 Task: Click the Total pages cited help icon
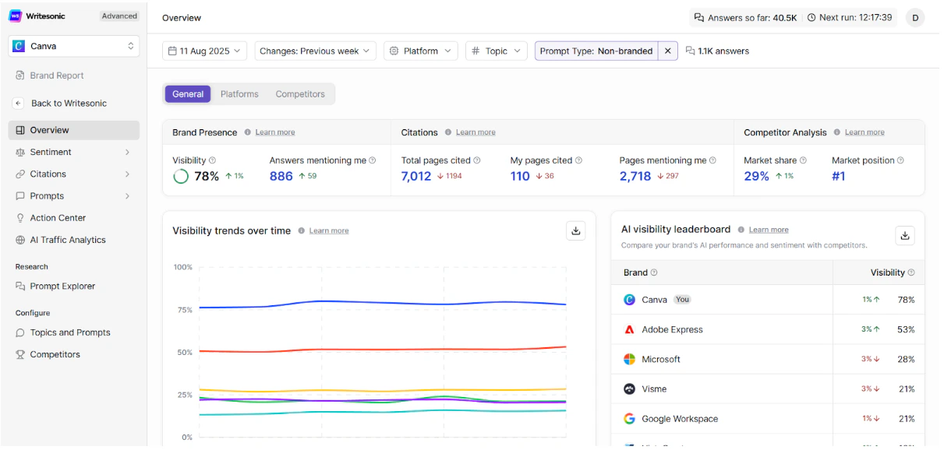(476, 160)
